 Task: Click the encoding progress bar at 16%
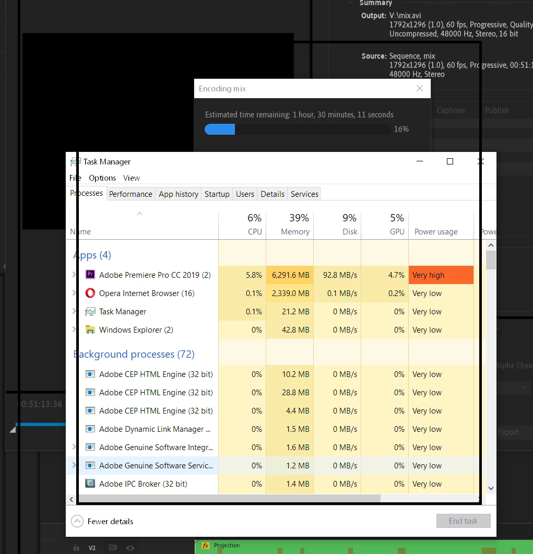click(298, 129)
